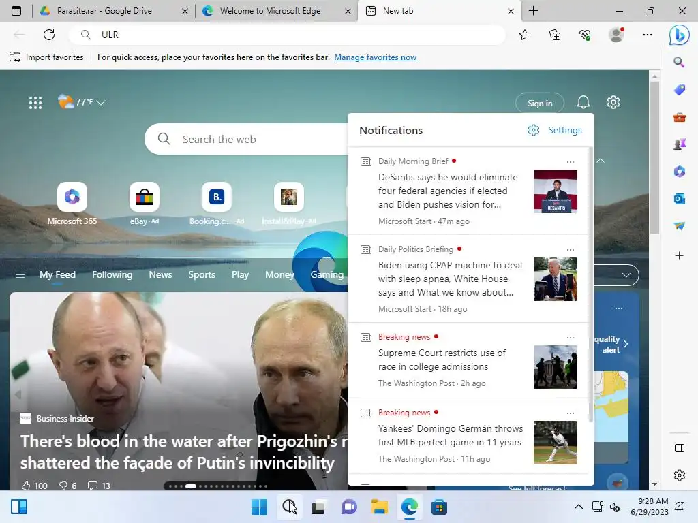Refresh the page with reload icon
Screen dimensions: 698x523
(49, 35)
